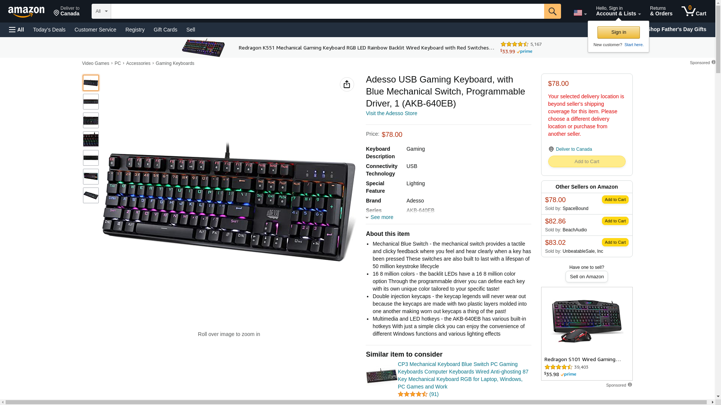Open the All search category dropdown
The image size is (721, 405).
tap(101, 11)
